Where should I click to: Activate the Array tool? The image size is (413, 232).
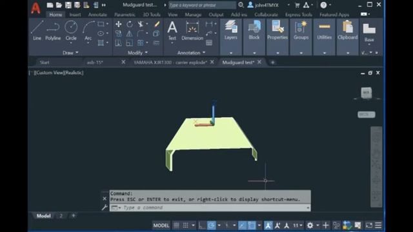[x=141, y=43]
